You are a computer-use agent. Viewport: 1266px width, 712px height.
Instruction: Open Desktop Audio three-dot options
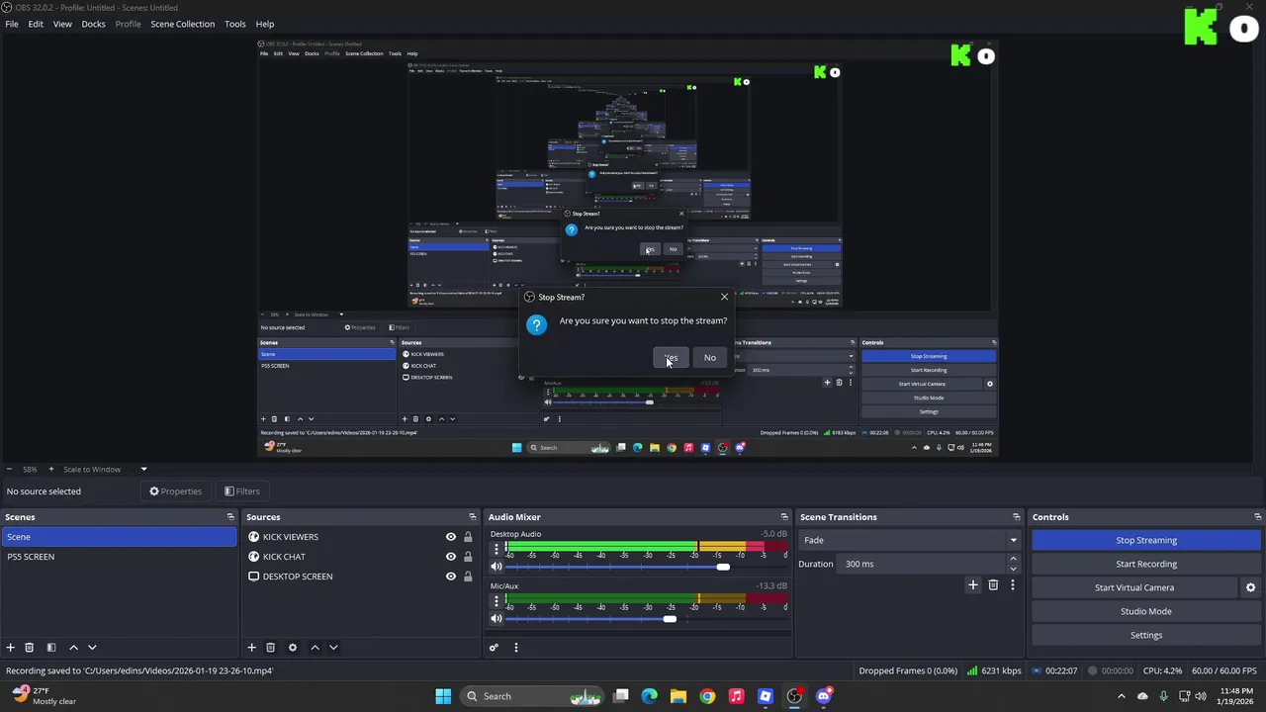(497, 548)
